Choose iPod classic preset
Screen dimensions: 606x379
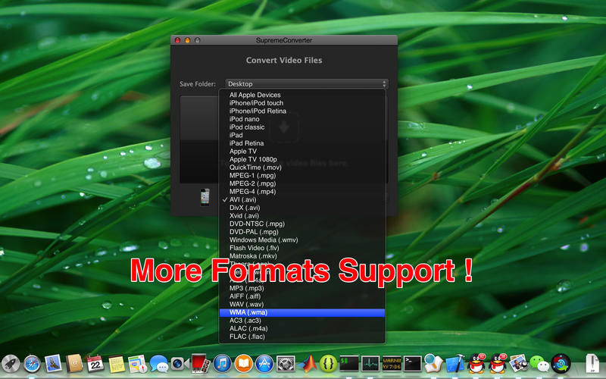pyautogui.click(x=302, y=127)
